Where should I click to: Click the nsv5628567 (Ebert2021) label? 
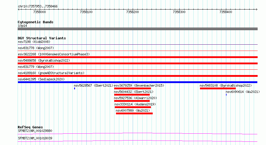[x=94, y=85]
